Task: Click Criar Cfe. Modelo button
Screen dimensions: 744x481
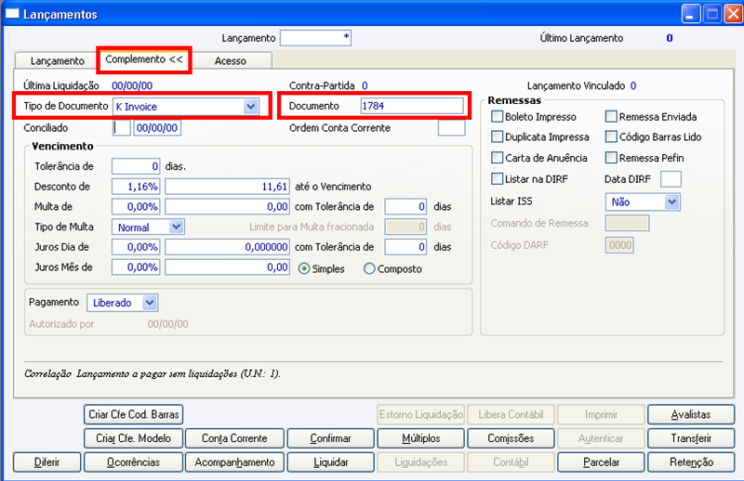Action: (133, 438)
